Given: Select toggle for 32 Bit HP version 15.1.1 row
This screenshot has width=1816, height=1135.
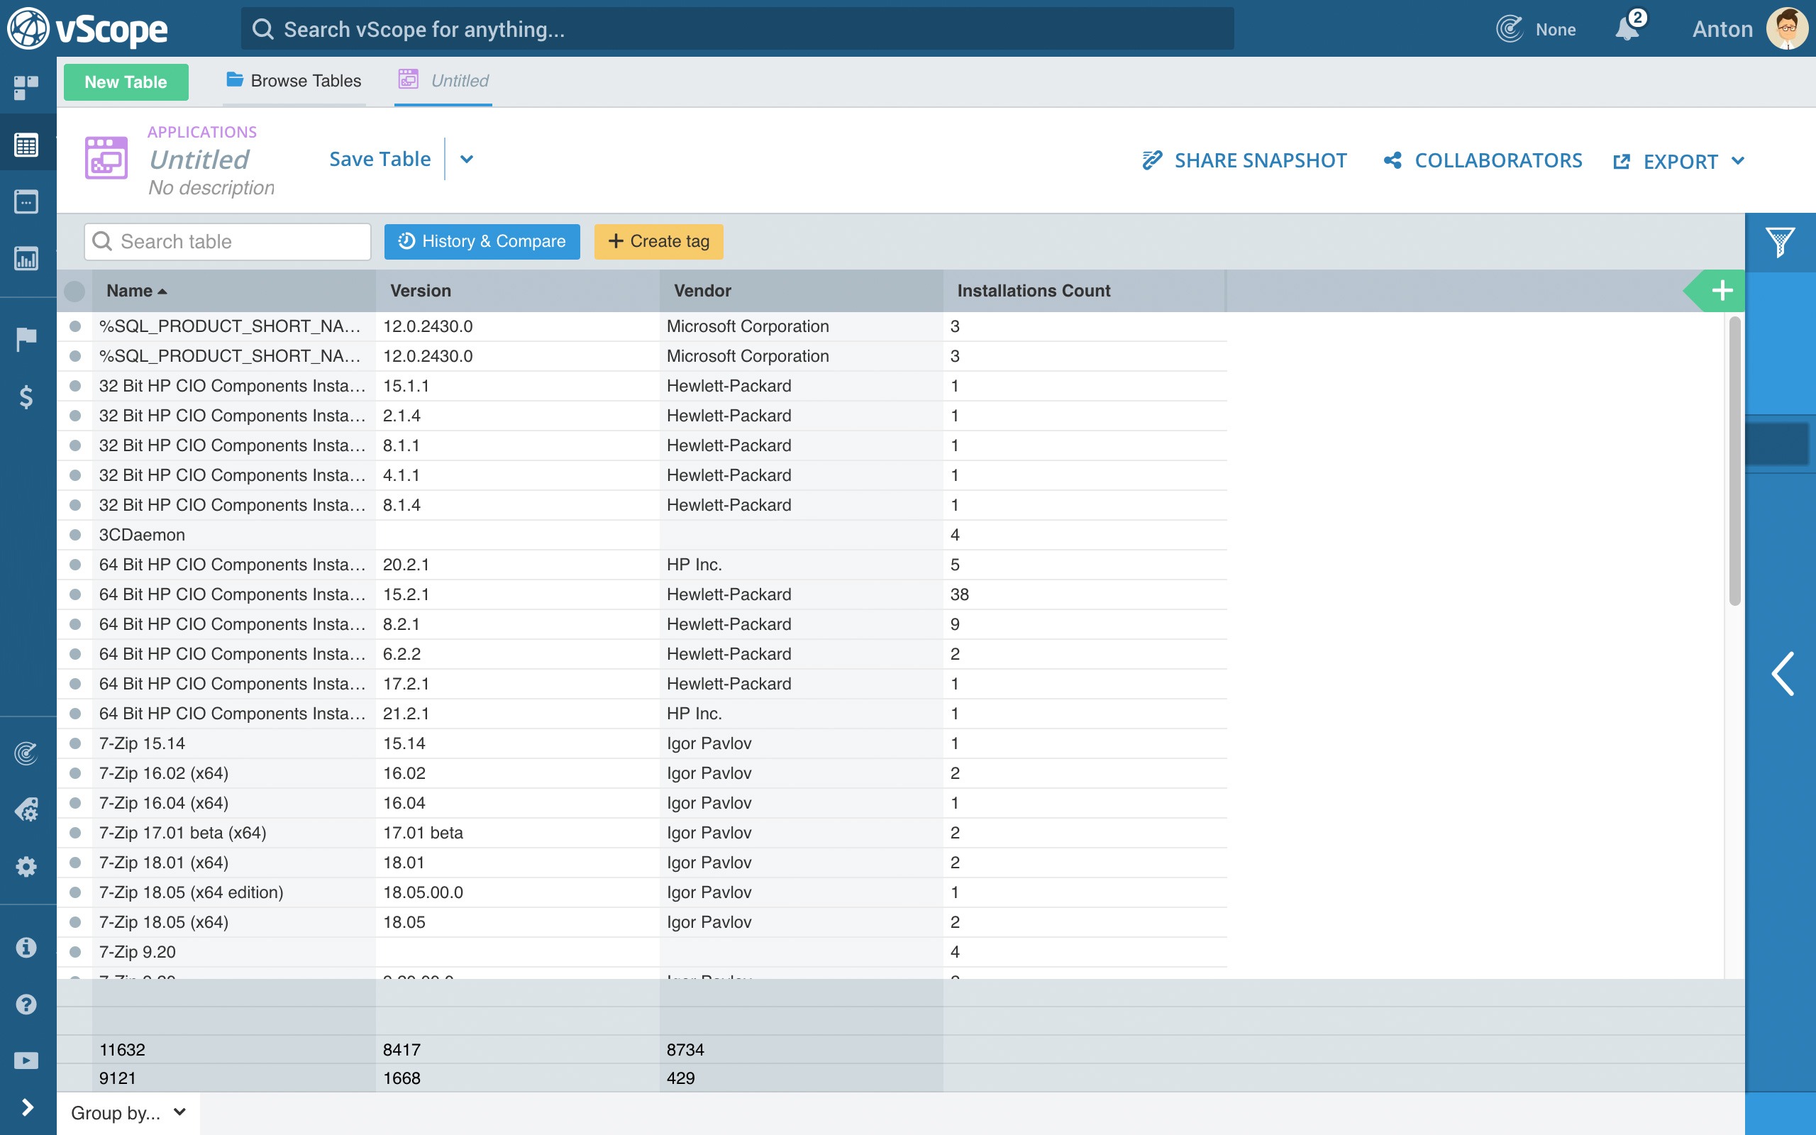Looking at the screenshot, I should (75, 386).
